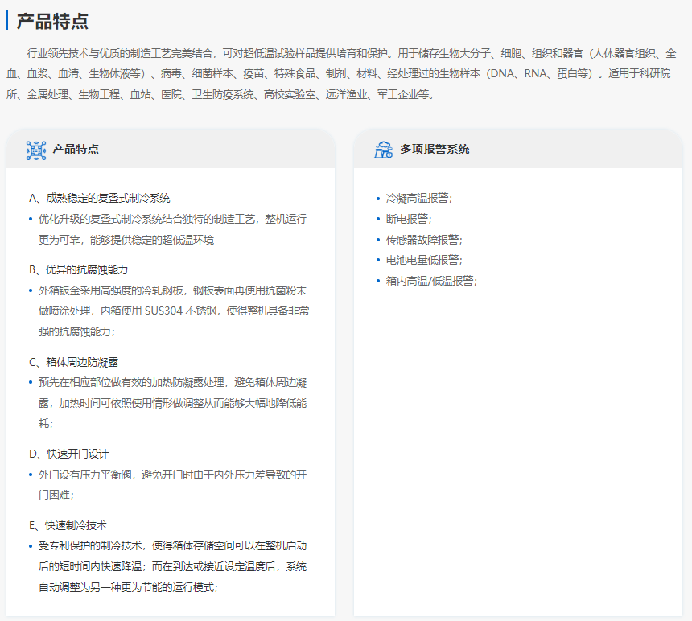Select heading E、快速制冷技术
692x621 pixels.
(68, 525)
